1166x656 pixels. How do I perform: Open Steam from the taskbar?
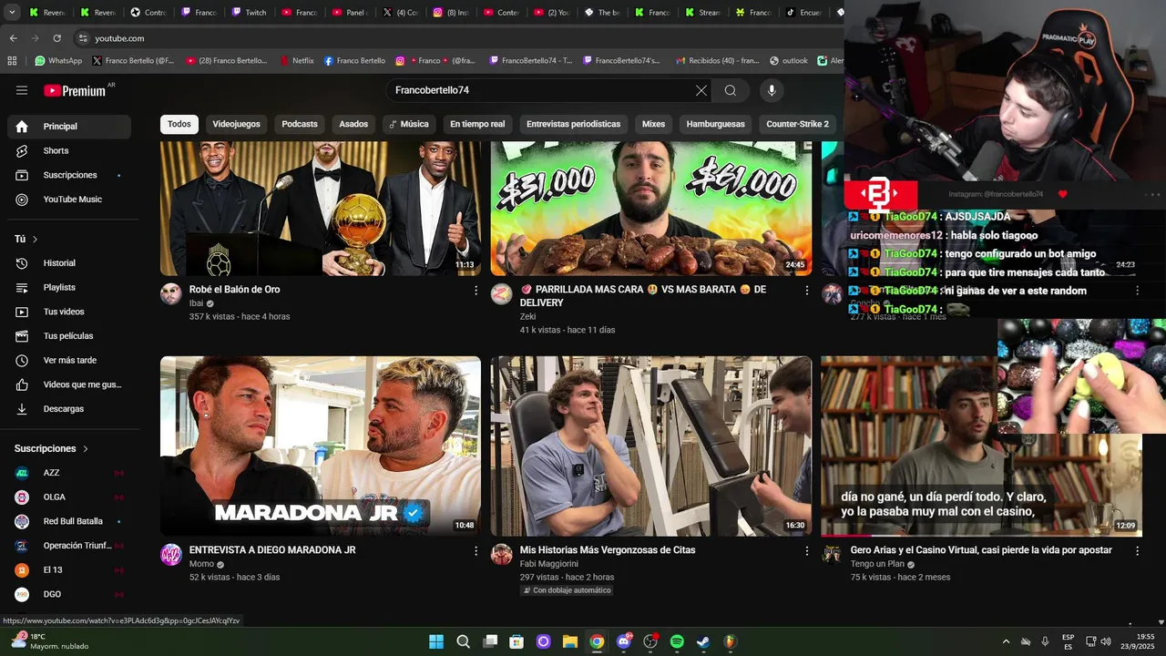tap(703, 641)
